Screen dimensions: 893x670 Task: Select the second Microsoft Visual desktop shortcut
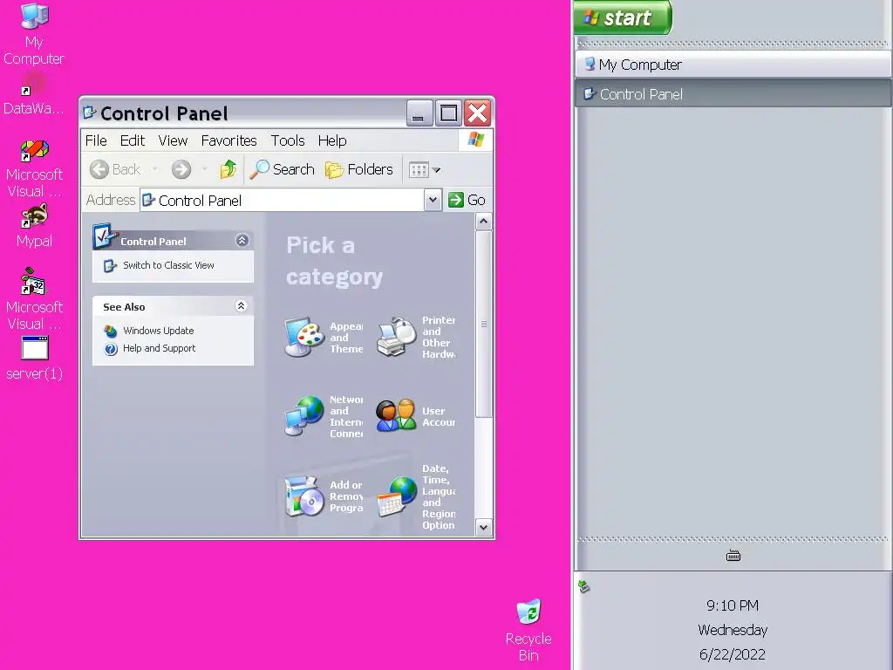(x=34, y=298)
